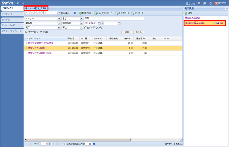
Task: Click the red X ログアウト button
Action: pos(221,3)
